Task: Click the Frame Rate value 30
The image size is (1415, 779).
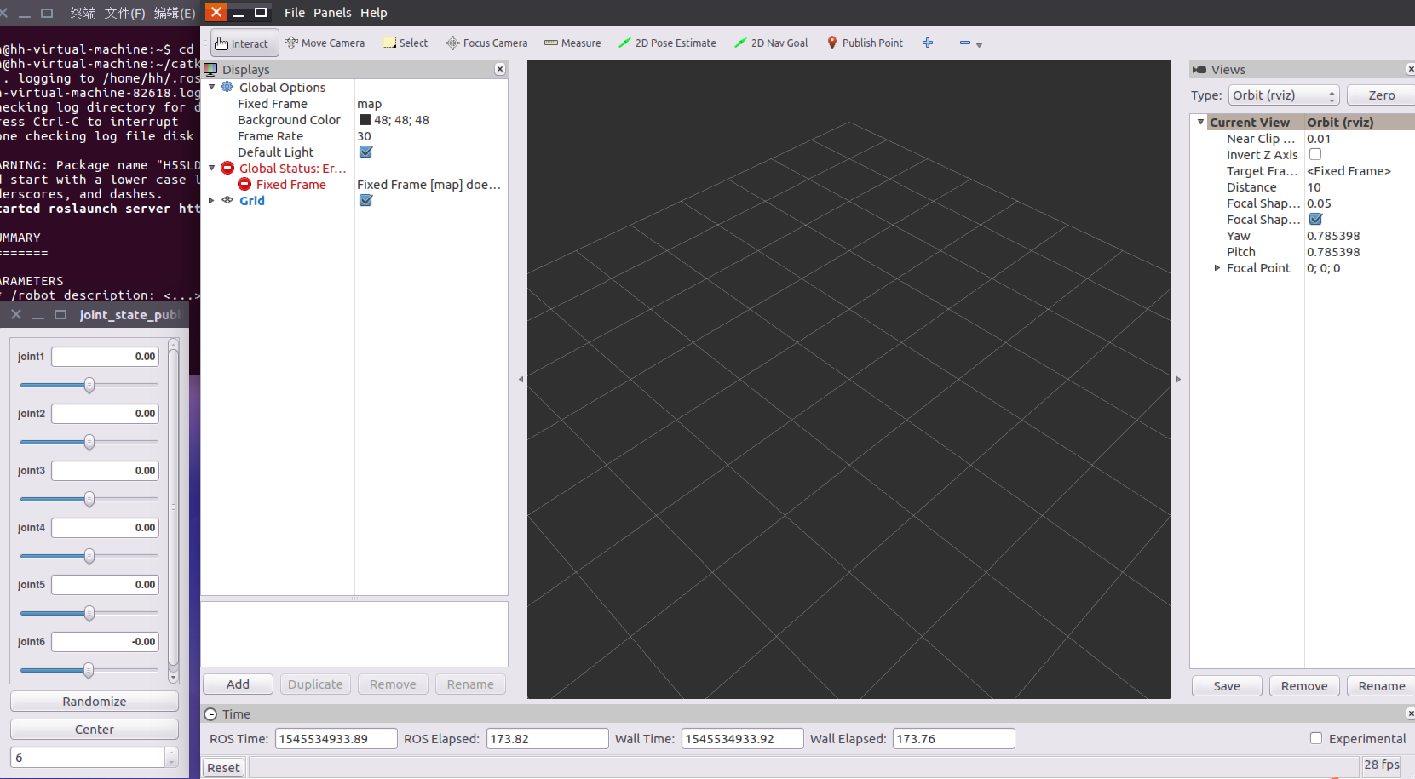Action: pos(364,136)
